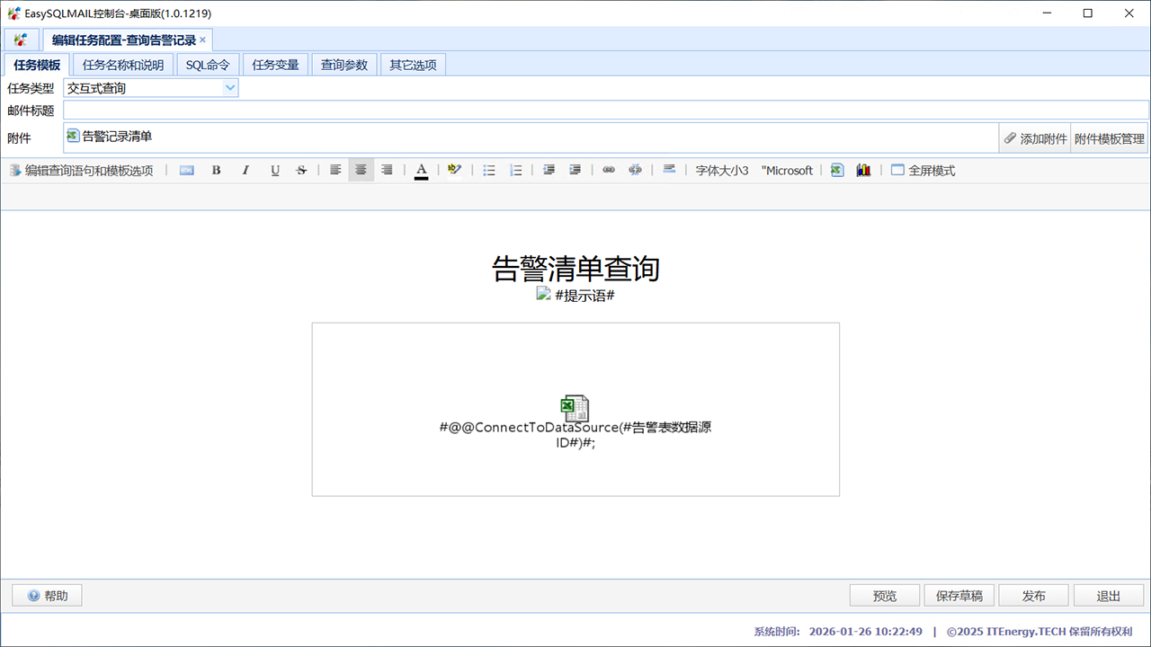Click the Excel icon in editor toolbar

pos(837,170)
